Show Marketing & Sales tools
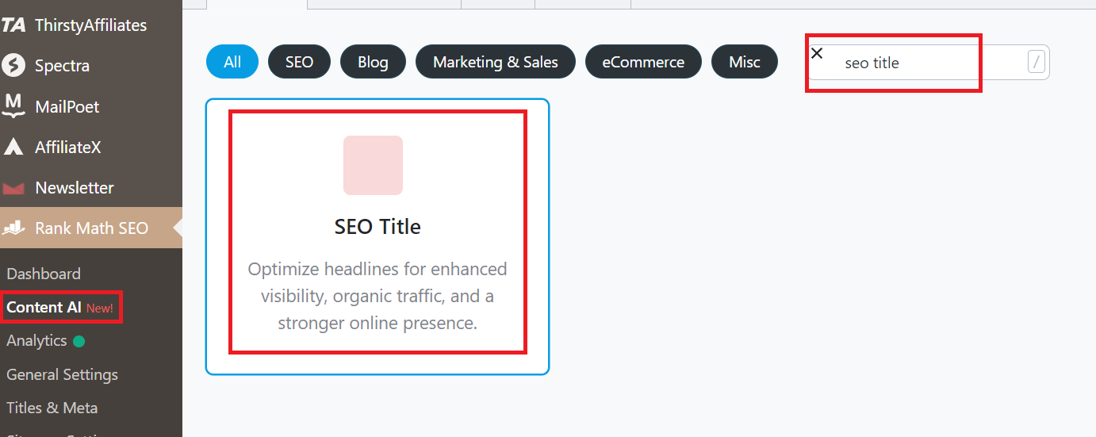1096x437 pixels. point(496,62)
